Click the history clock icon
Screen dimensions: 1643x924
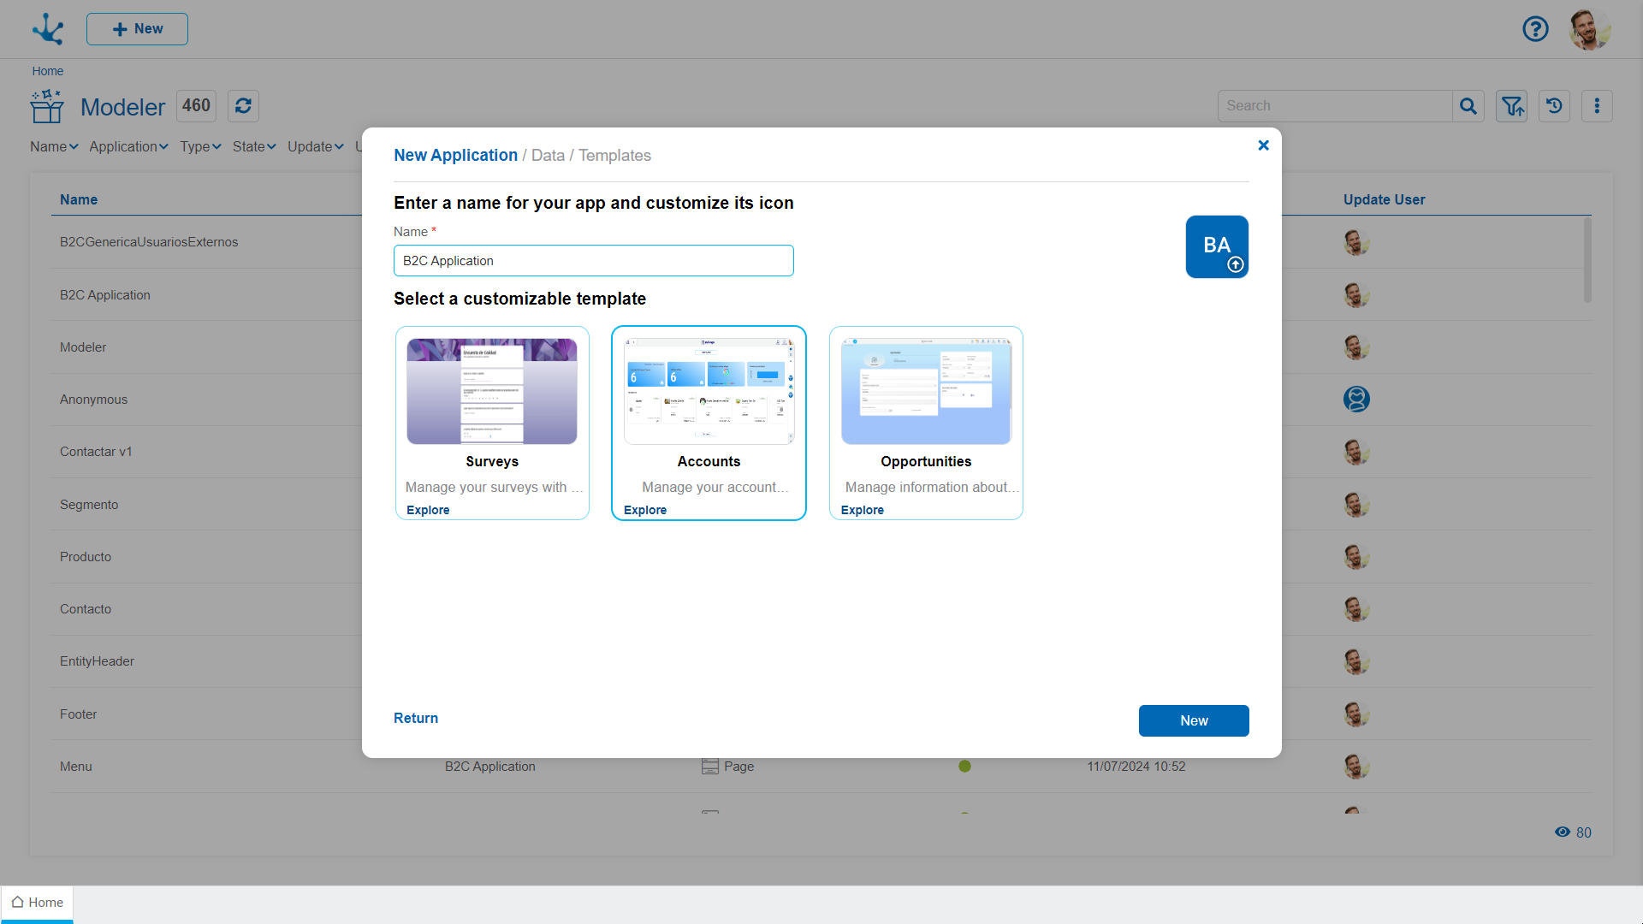[x=1554, y=106]
